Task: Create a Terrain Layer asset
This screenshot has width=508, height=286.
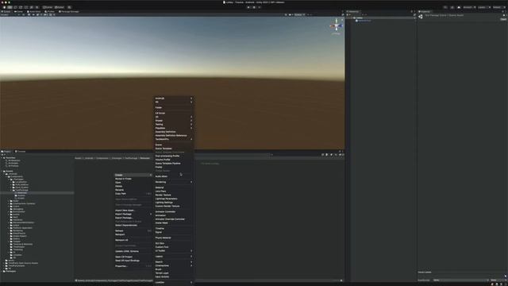Action: tap(174, 273)
